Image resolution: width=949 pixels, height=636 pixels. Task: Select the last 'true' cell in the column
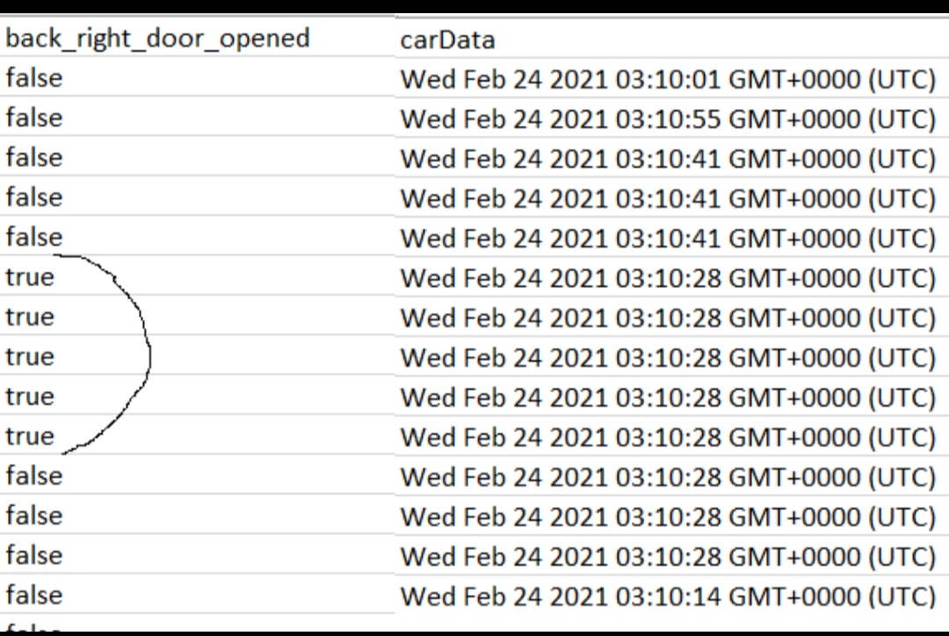[x=30, y=437]
